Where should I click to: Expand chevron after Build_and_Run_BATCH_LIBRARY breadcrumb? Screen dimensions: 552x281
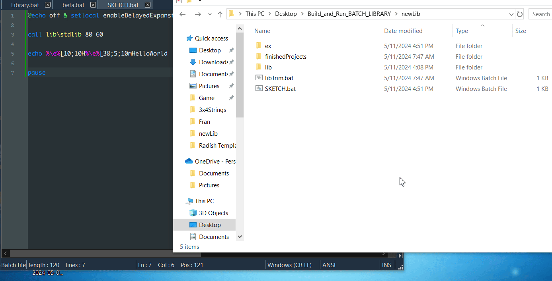click(x=396, y=14)
